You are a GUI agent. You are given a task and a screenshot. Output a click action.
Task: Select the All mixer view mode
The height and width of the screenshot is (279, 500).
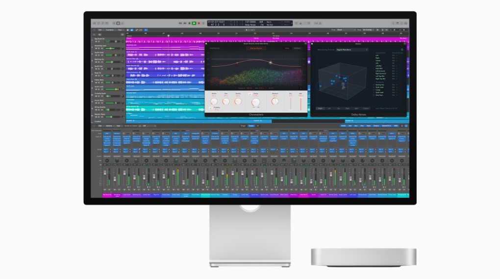(258, 126)
